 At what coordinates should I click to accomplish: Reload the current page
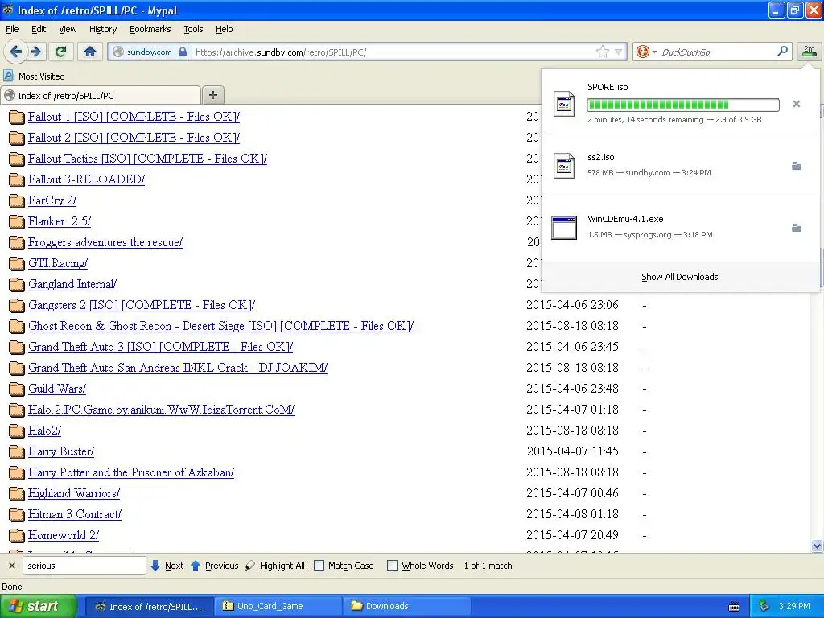tap(61, 51)
